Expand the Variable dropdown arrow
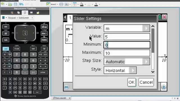The height and width of the screenshot is (101, 180). (146, 28)
